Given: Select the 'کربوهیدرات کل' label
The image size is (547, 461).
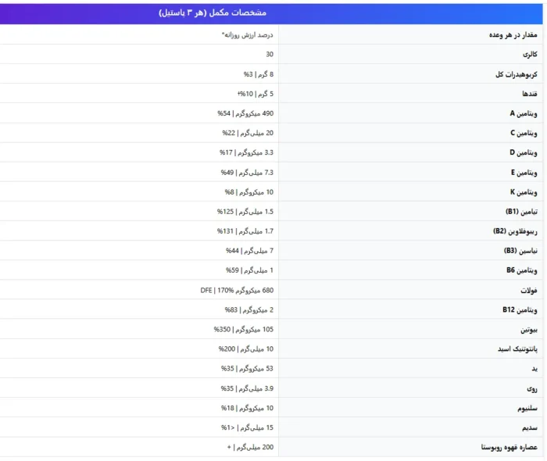Looking at the screenshot, I should click(x=517, y=74).
